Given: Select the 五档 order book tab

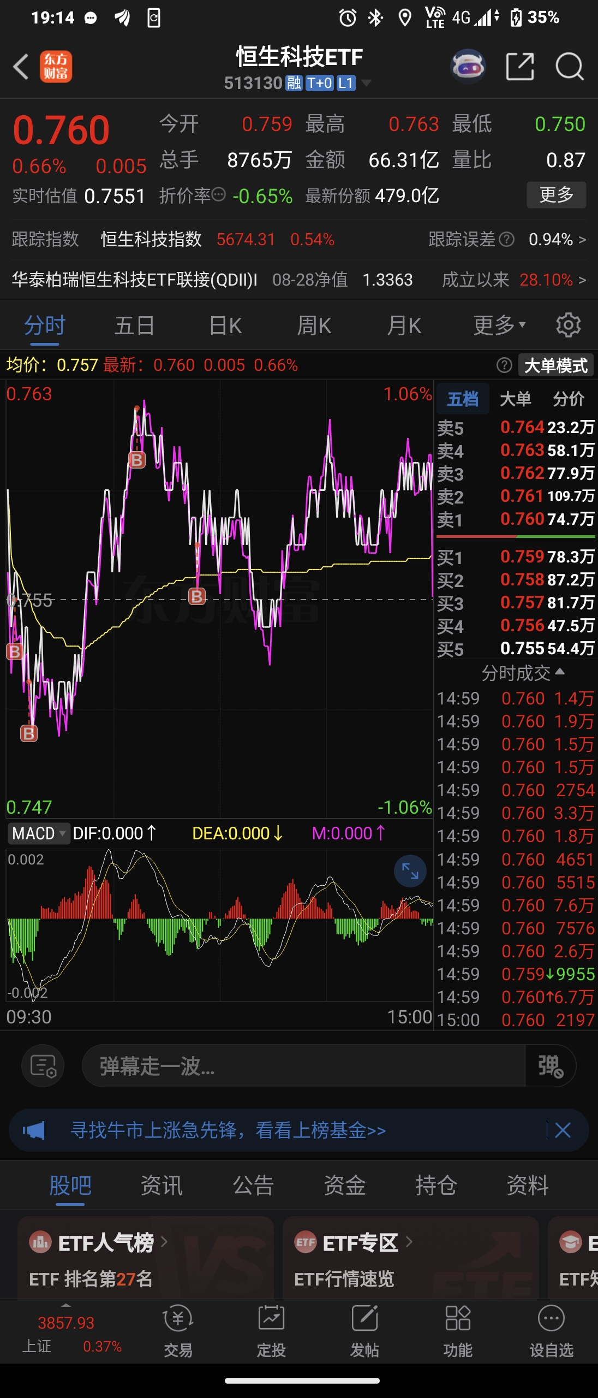Looking at the screenshot, I should (x=463, y=399).
